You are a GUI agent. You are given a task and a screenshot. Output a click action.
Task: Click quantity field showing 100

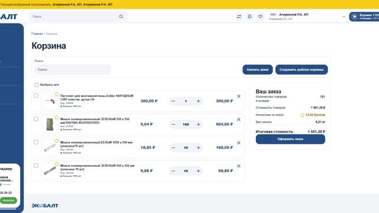(x=185, y=124)
